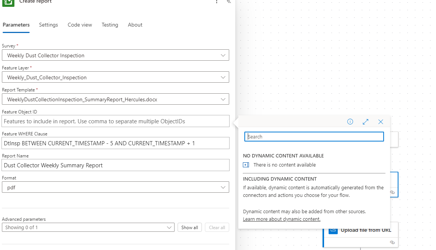Viewport: 436px width, 250px height.
Task: Open the ellipsis menu on Create report
Action: coord(217,2)
